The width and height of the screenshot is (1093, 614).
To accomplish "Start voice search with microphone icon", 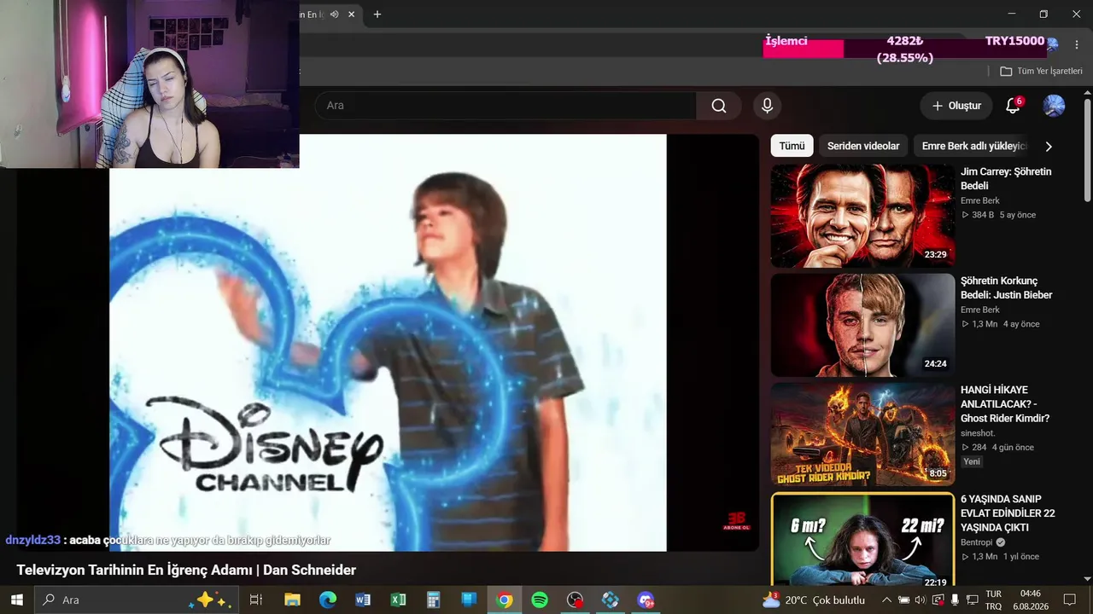I will pos(767,106).
